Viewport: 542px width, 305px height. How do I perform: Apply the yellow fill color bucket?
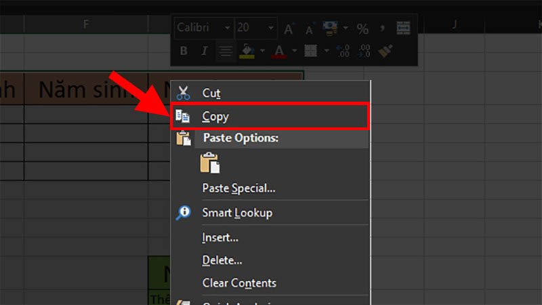(247, 50)
